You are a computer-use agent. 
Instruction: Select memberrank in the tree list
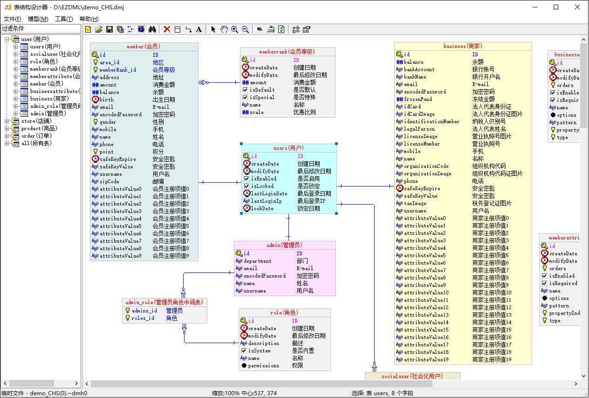55,69
